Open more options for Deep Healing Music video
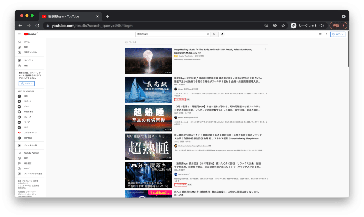The width and height of the screenshot is (364, 217). pos(266,49)
